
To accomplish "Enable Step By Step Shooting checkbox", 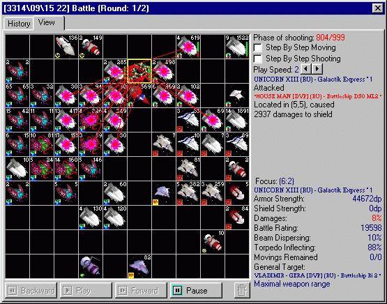I will [258, 59].
